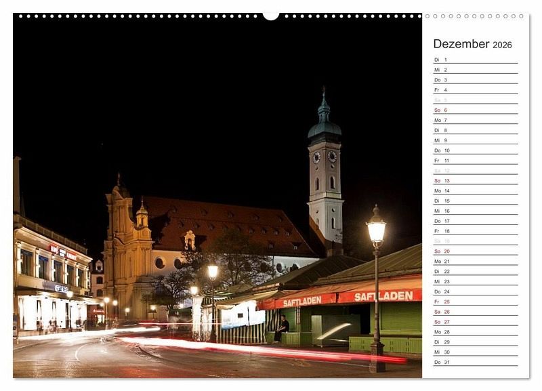Click the tall street lamp on right
Image resolution: width=542 pixels, height=391 pixels.
pos(376,285)
